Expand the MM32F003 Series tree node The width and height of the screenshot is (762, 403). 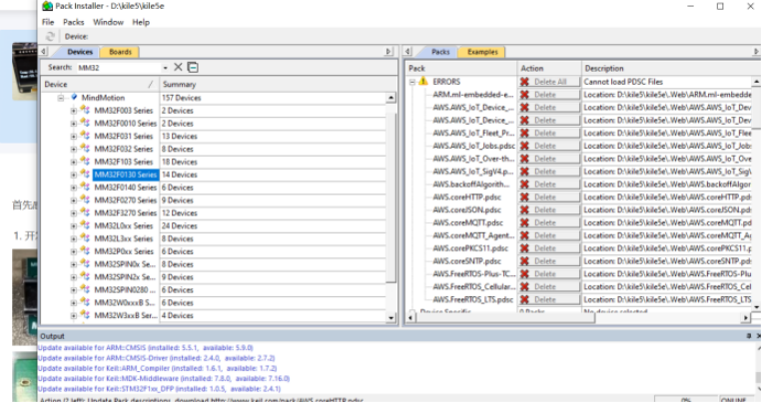(x=73, y=111)
